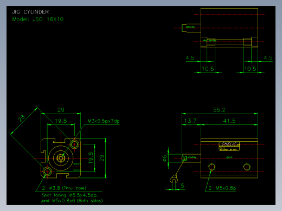Select the 'Model: JSO 16X10' label
282x211 pixels.
click(x=38, y=19)
